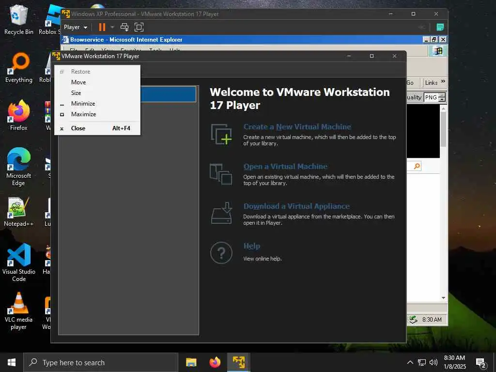Select Maximize in the system menu
Image resolution: width=496 pixels, height=372 pixels.
pyautogui.click(x=97, y=114)
